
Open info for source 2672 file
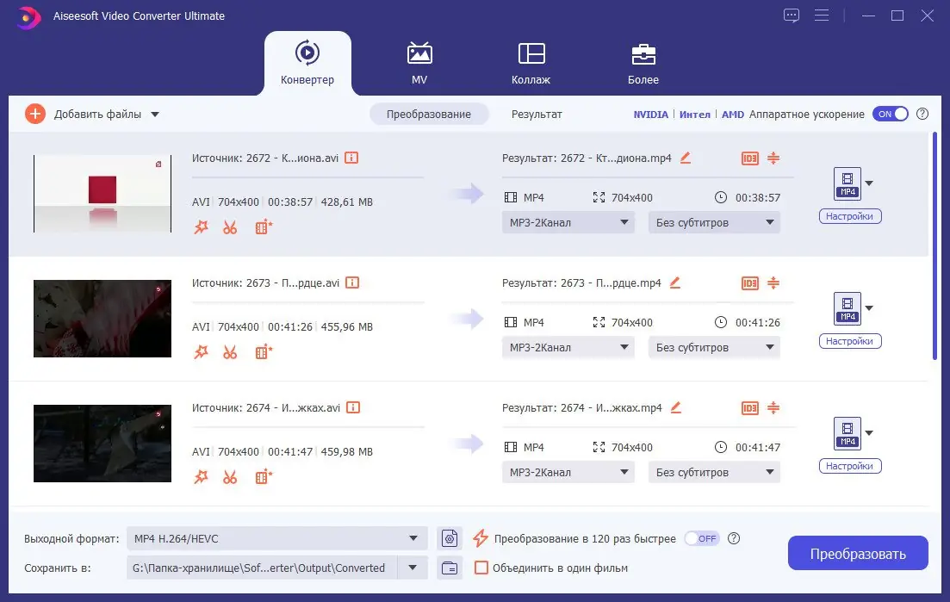pos(351,158)
